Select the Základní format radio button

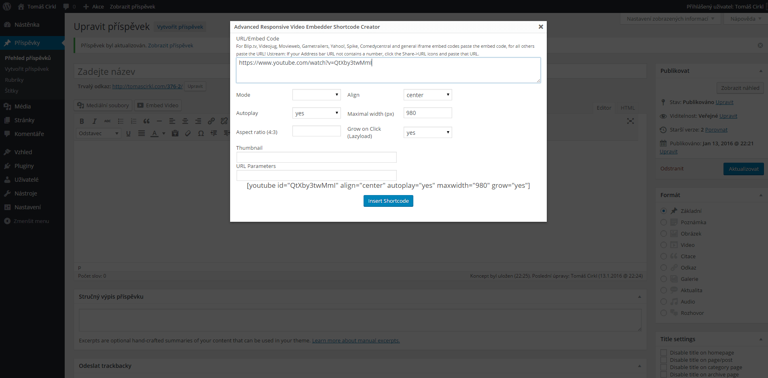(x=664, y=211)
